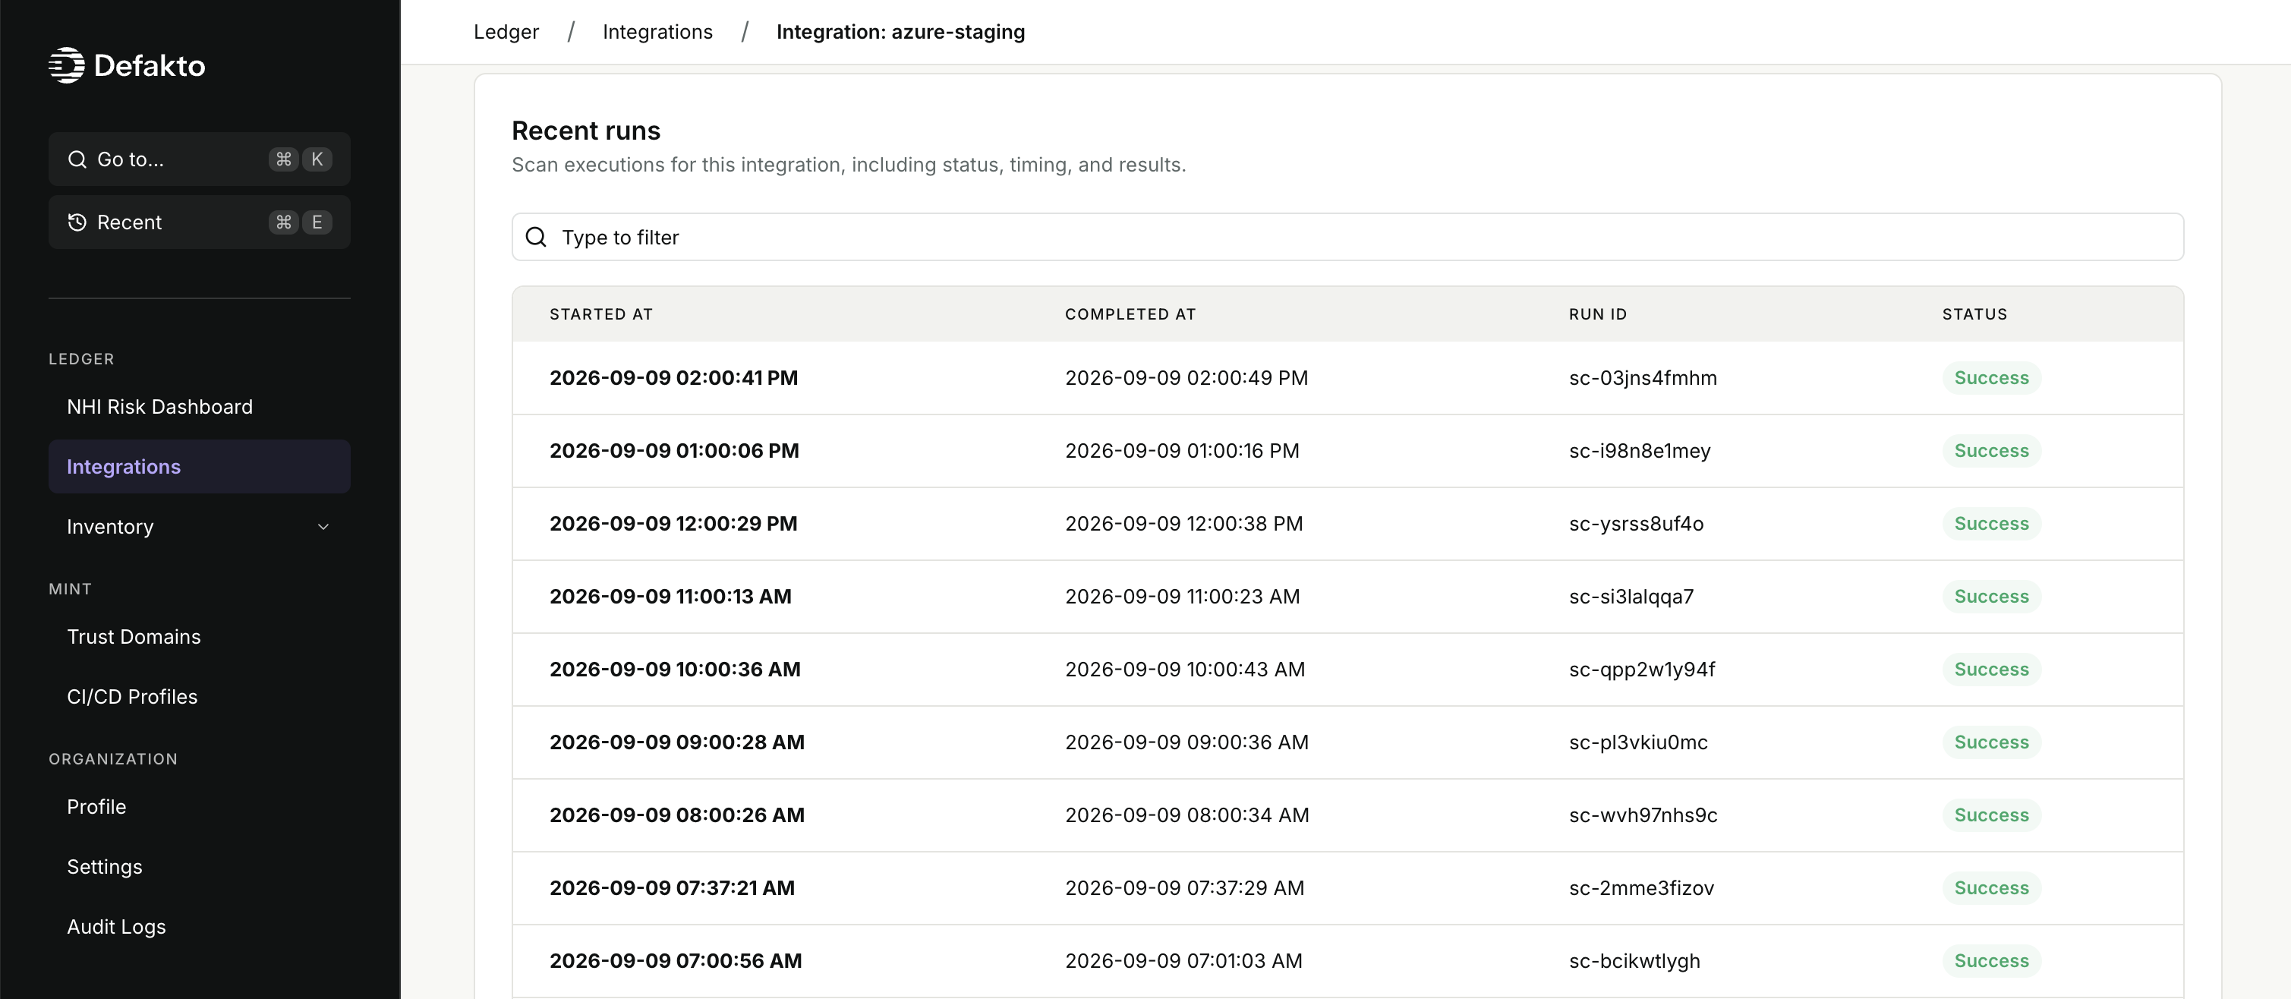Viewport: 2291px width, 999px height.
Task: Click the magnifier icon in filter field
Action: click(536, 237)
